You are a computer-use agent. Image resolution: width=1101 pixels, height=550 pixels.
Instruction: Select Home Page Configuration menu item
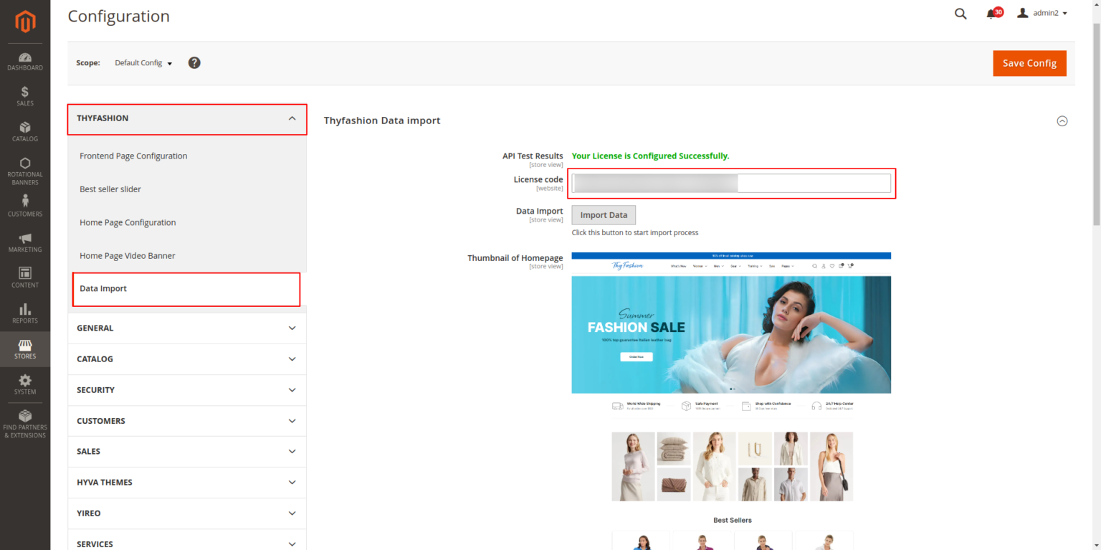click(x=128, y=223)
